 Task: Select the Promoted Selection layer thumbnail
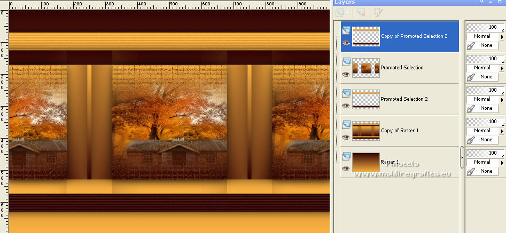click(x=366, y=68)
